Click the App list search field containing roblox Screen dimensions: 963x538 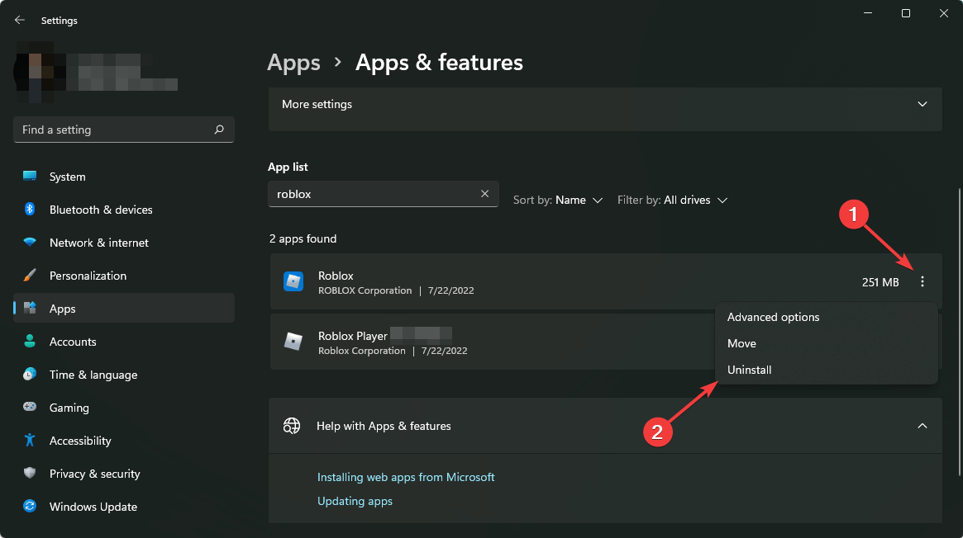tap(384, 194)
